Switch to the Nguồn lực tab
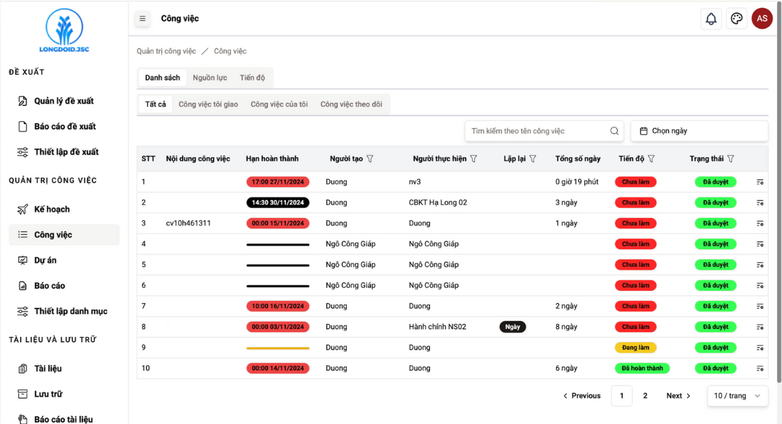Screen dimensions: 782x424 [x=209, y=78]
